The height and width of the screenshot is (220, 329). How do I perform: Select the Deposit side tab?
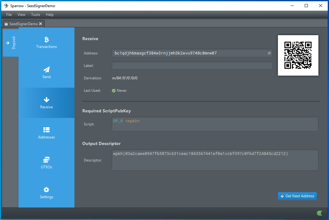(11, 43)
